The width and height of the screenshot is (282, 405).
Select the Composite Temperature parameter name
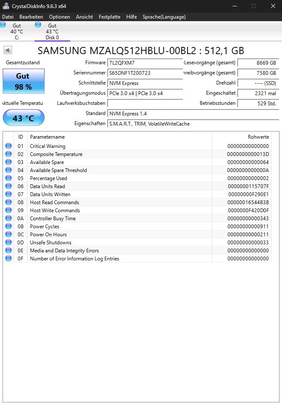point(56,154)
